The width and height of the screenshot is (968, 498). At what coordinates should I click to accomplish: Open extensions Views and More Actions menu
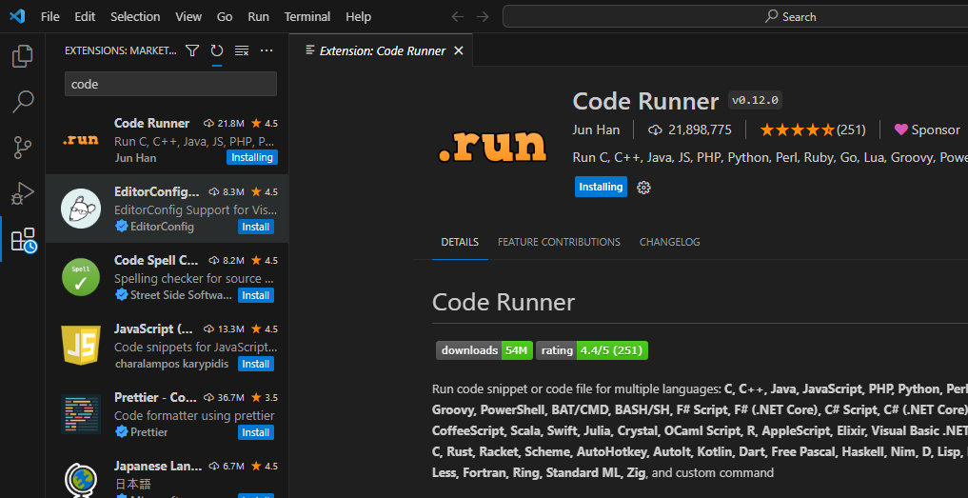[267, 50]
